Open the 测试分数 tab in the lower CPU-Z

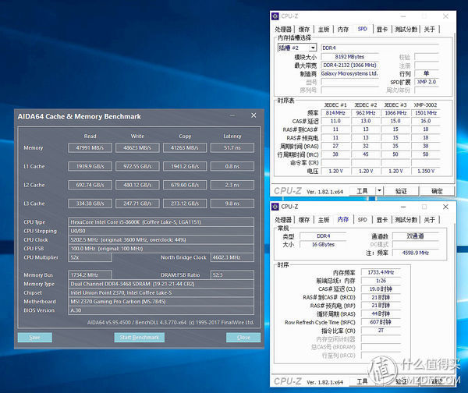tap(406, 220)
